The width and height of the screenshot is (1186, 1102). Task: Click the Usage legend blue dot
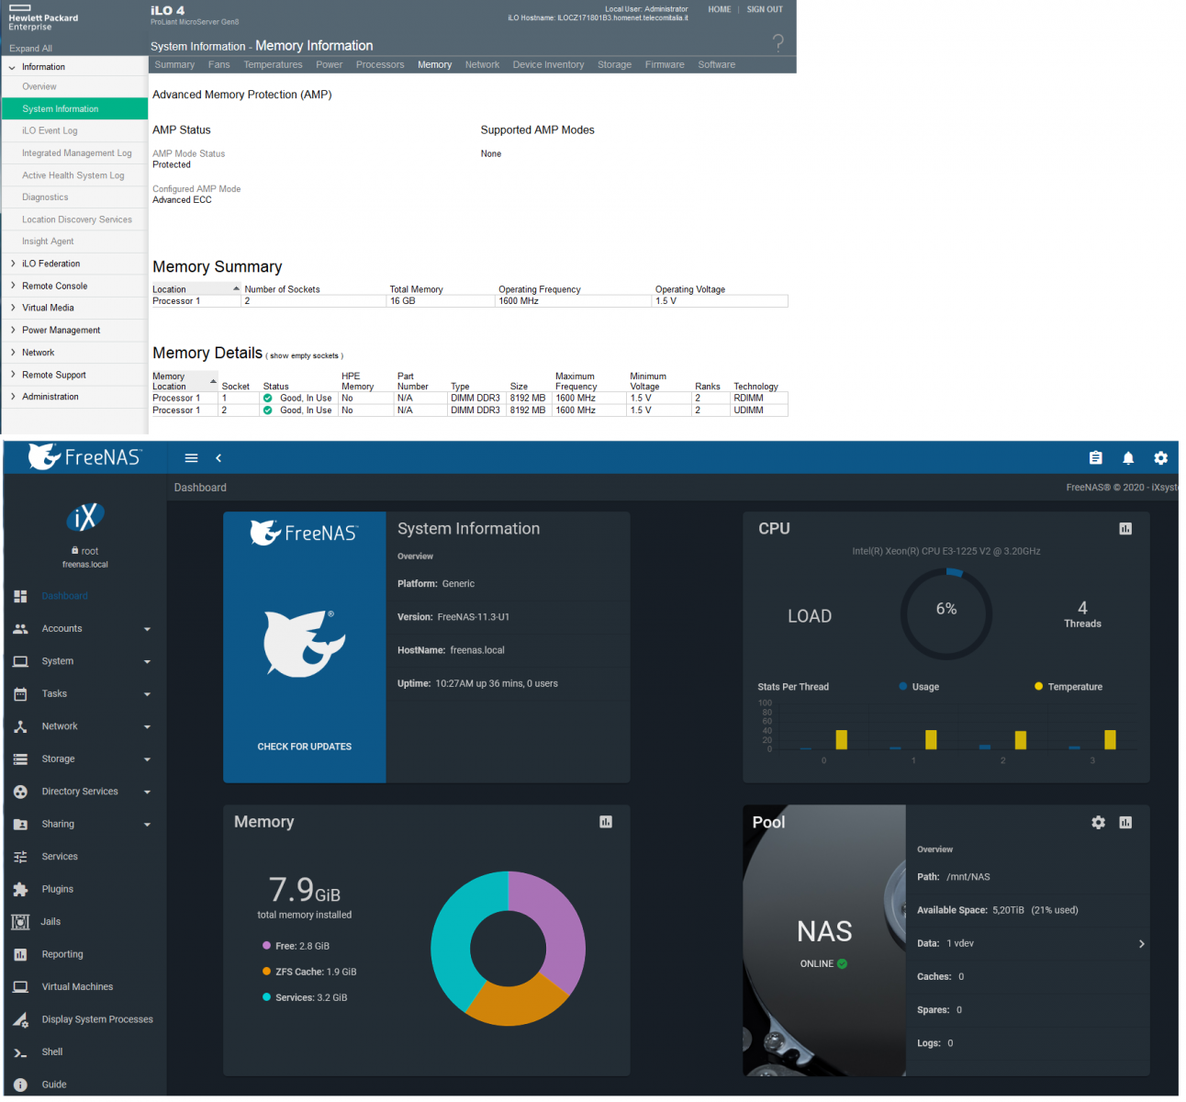tap(903, 686)
